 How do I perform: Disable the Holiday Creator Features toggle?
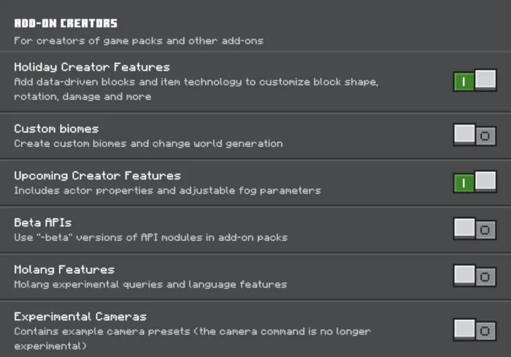[474, 80]
